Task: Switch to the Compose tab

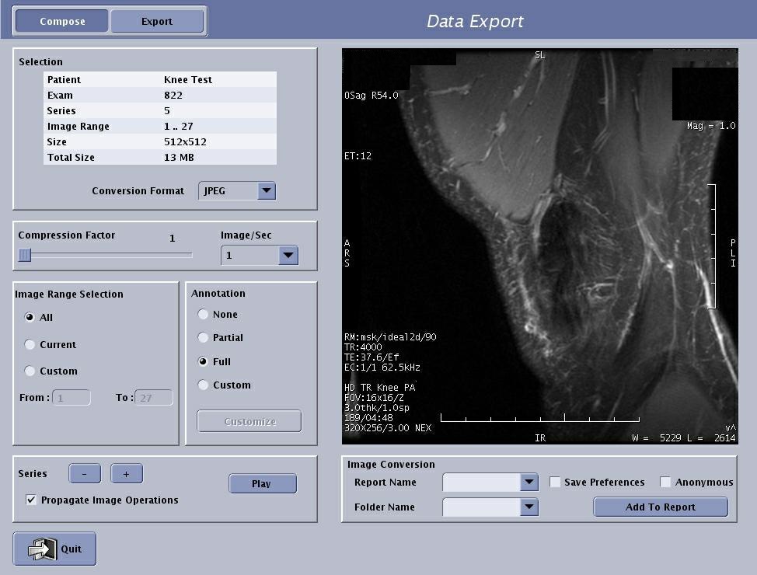Action: 62,21
